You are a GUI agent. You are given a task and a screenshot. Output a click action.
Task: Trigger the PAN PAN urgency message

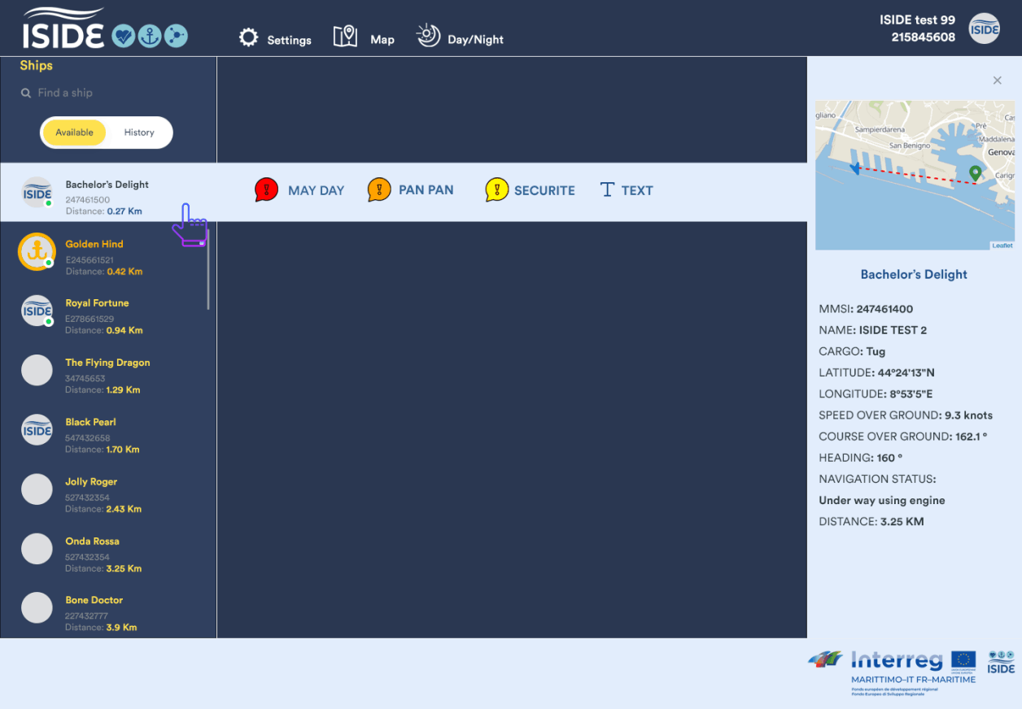(x=411, y=190)
